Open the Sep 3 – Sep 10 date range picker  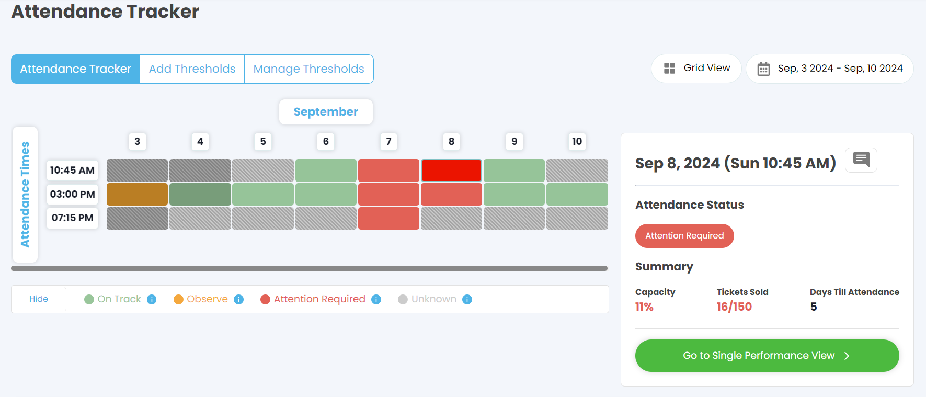point(839,69)
